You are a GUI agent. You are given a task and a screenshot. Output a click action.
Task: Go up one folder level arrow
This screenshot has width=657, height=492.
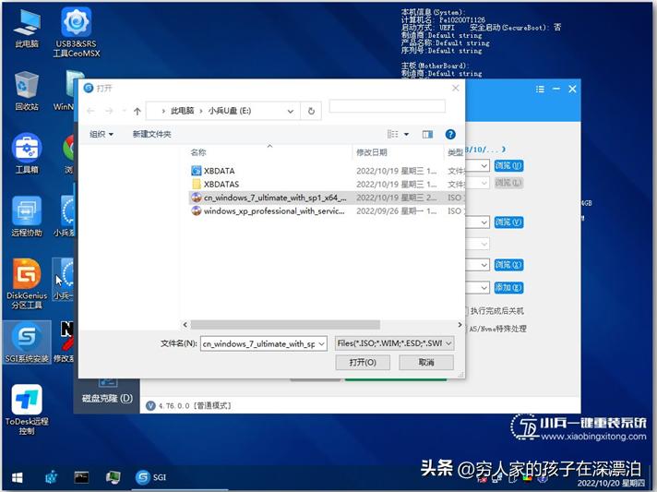click(137, 111)
